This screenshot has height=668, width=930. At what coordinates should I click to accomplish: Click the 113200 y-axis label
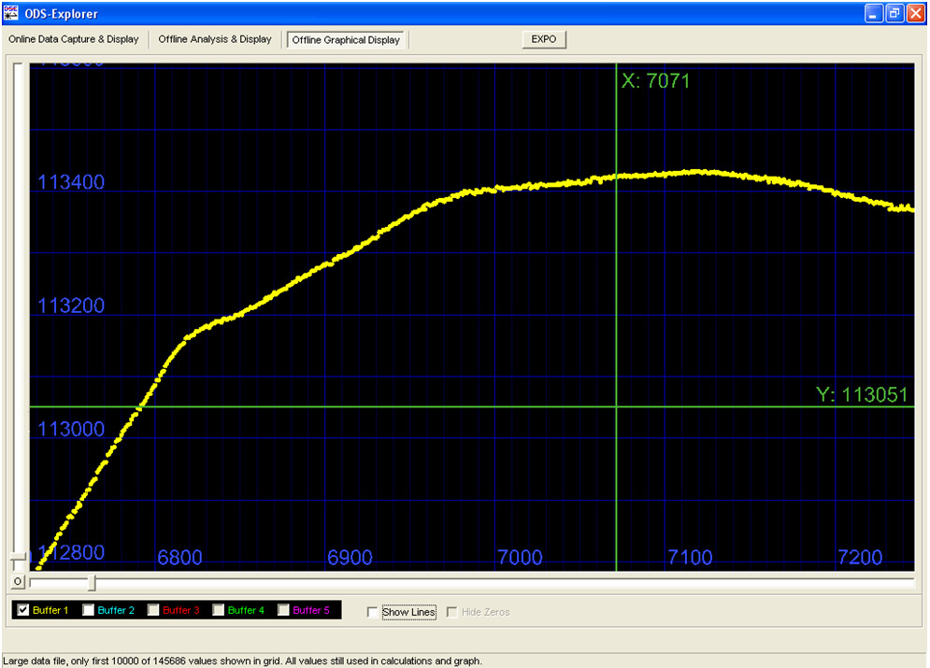pyautogui.click(x=71, y=306)
